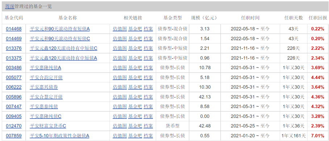Select the 2021-05-25 ~ 至今 date cell

[x=250, y=126]
